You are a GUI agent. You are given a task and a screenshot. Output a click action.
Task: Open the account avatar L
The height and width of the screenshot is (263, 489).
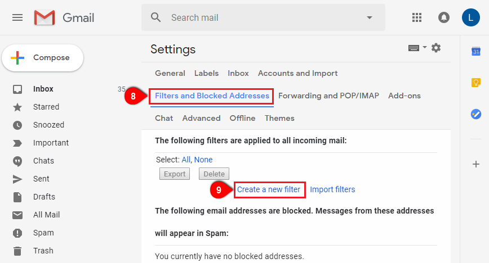coord(470,17)
